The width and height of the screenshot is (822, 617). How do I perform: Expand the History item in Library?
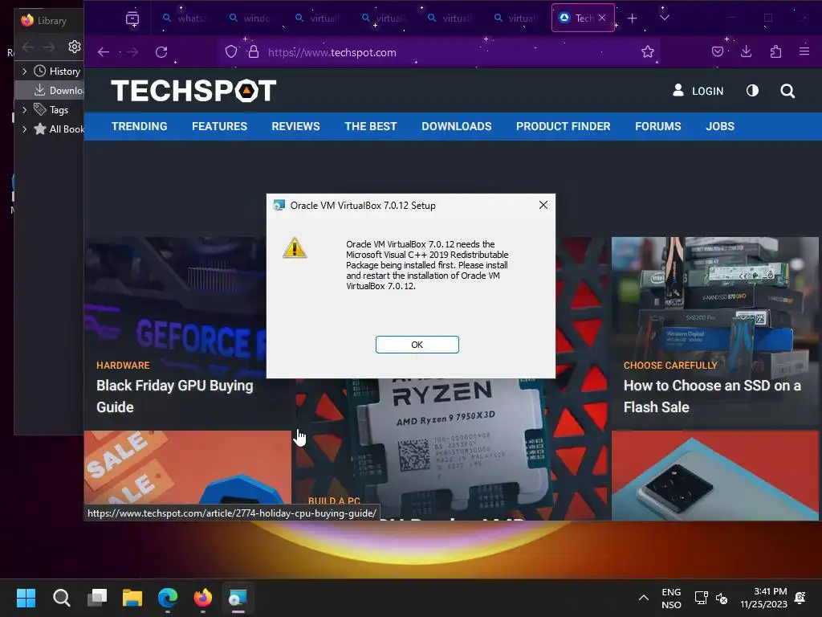click(x=24, y=71)
